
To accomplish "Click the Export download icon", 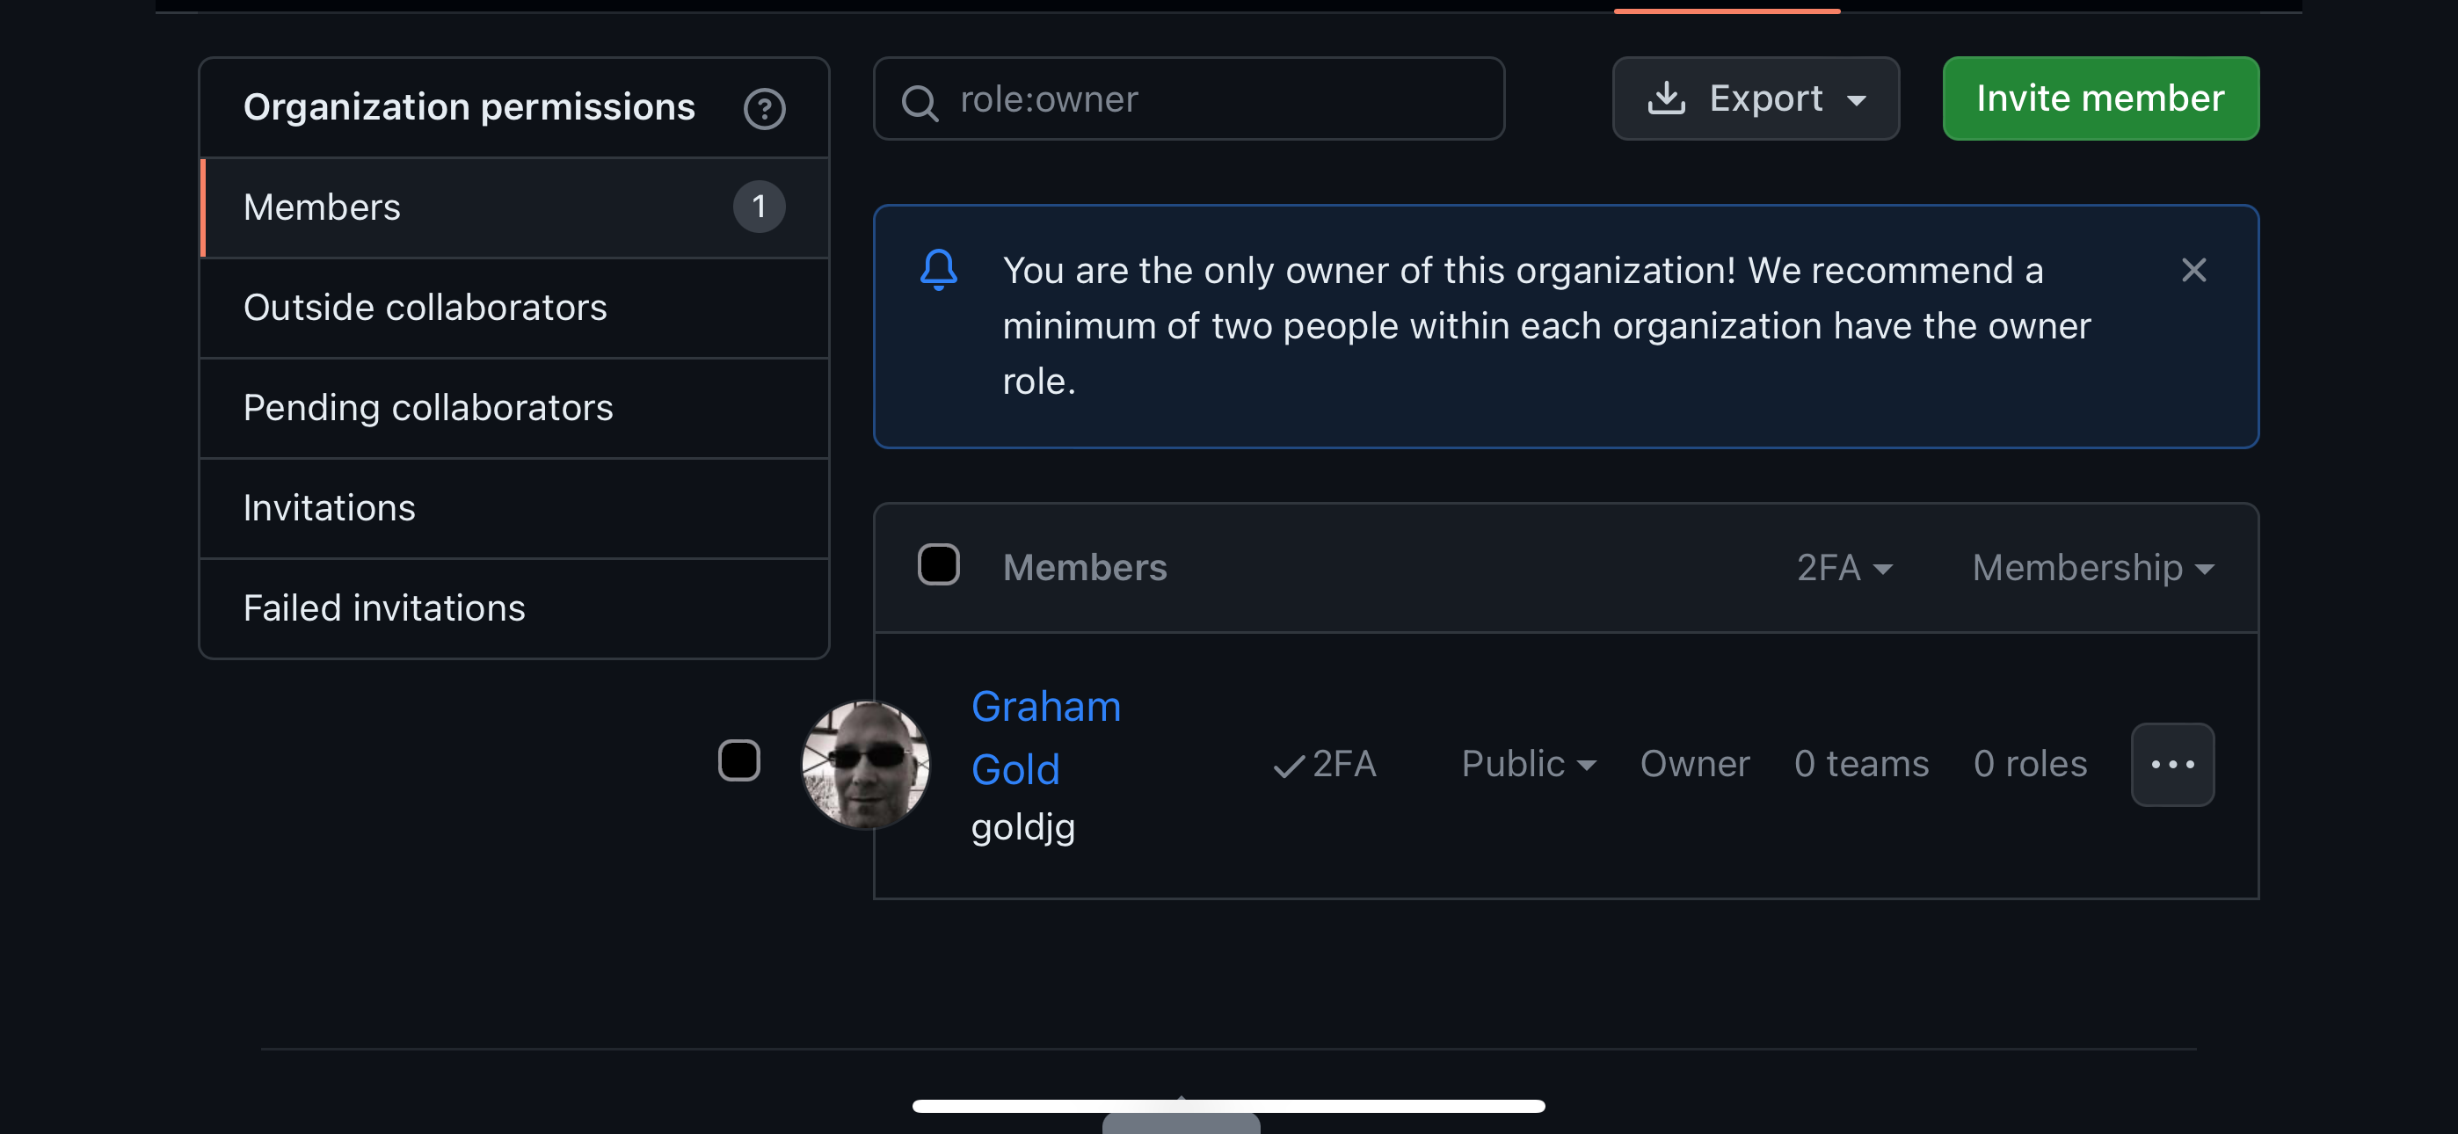I will [1666, 98].
